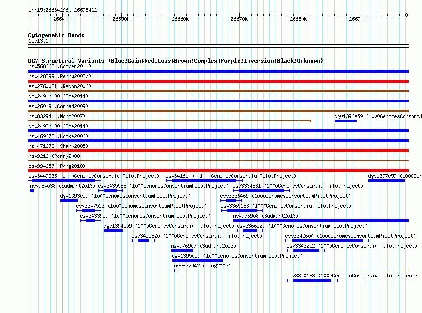Select the 15q13.1 band label
This screenshot has height=313, width=422.
pyautogui.click(x=38, y=41)
